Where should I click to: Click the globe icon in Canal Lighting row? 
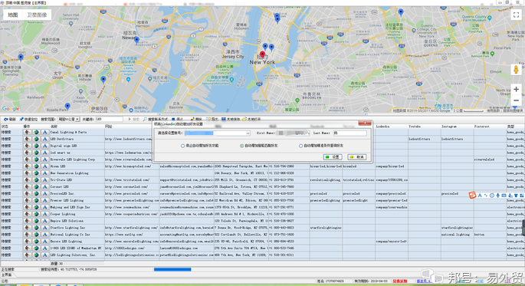(x=36, y=133)
